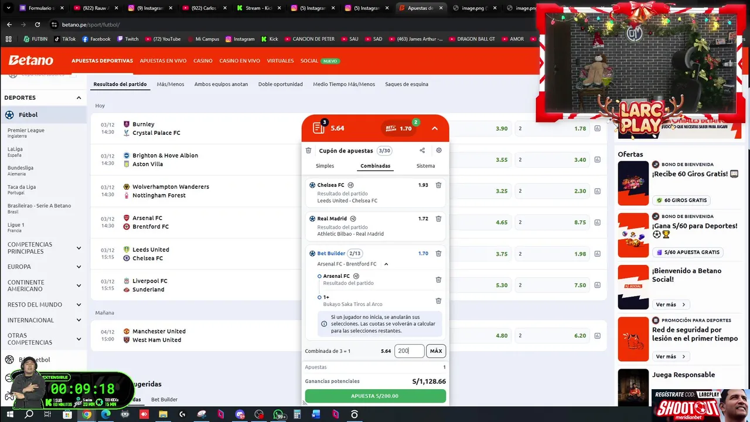Select the Combinadas coupon tab
Viewport: 750px width, 422px height.
coord(375,166)
